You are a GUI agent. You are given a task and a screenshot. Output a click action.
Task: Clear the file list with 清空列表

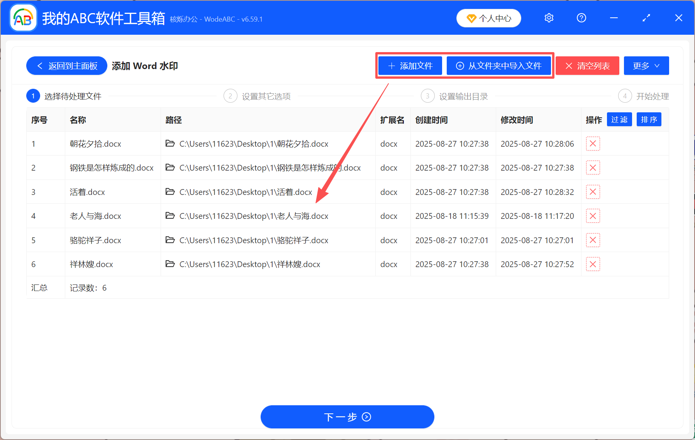pos(587,66)
